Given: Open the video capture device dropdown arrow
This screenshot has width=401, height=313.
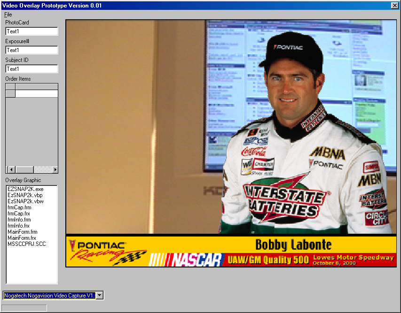Looking at the screenshot, I should [x=100, y=295].
